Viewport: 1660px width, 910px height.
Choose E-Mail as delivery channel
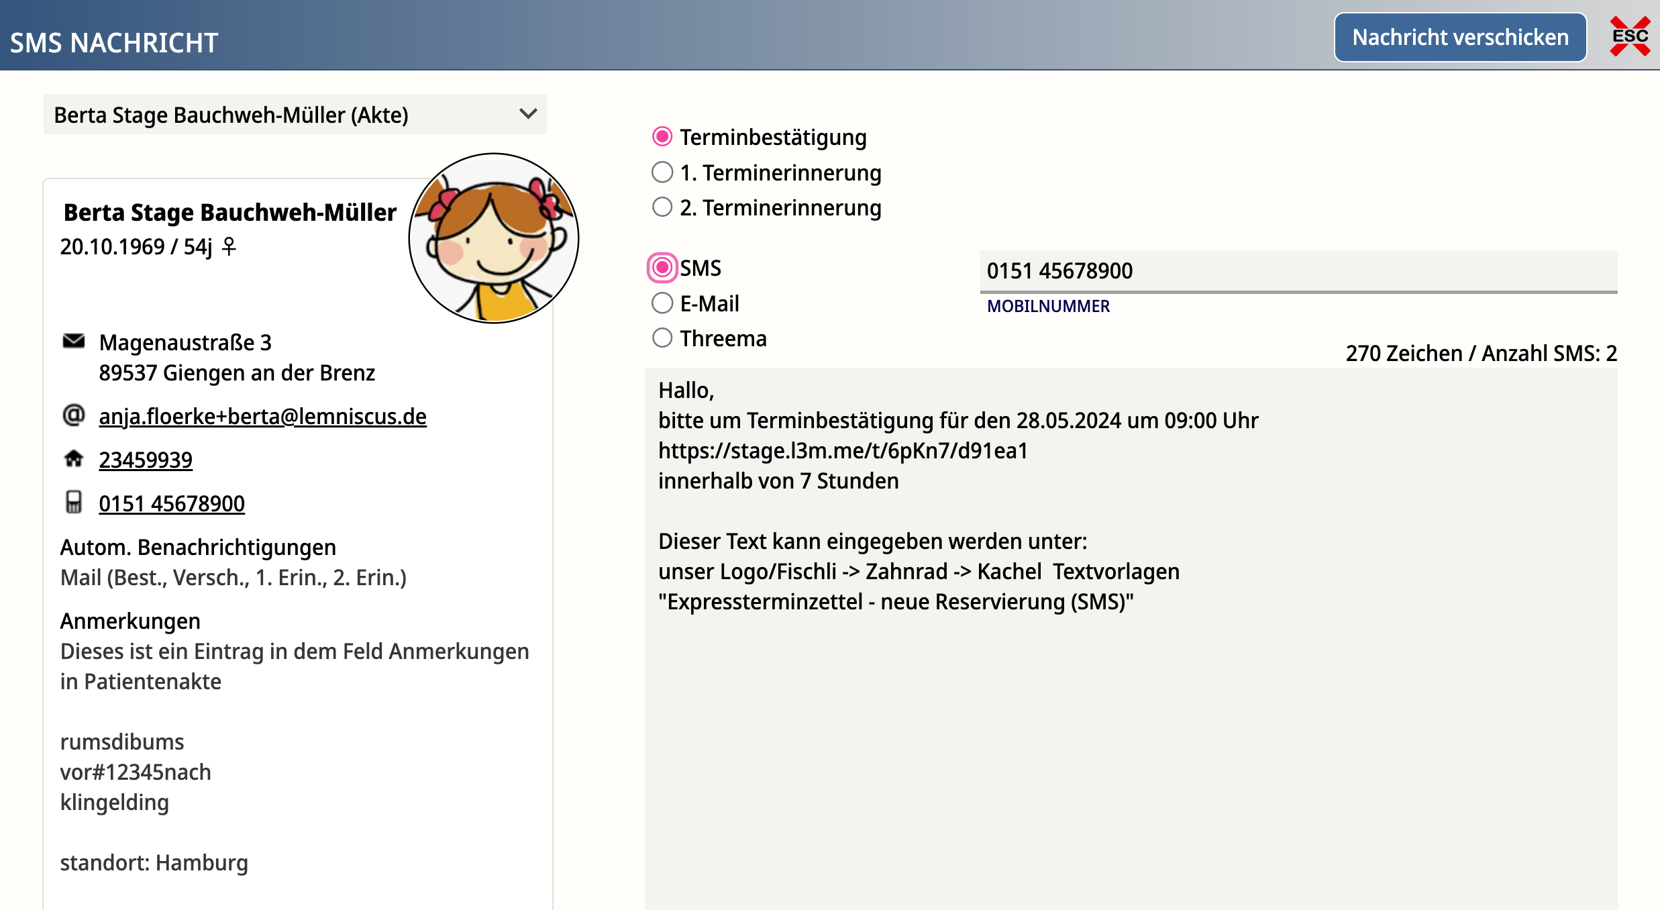pyautogui.click(x=662, y=303)
